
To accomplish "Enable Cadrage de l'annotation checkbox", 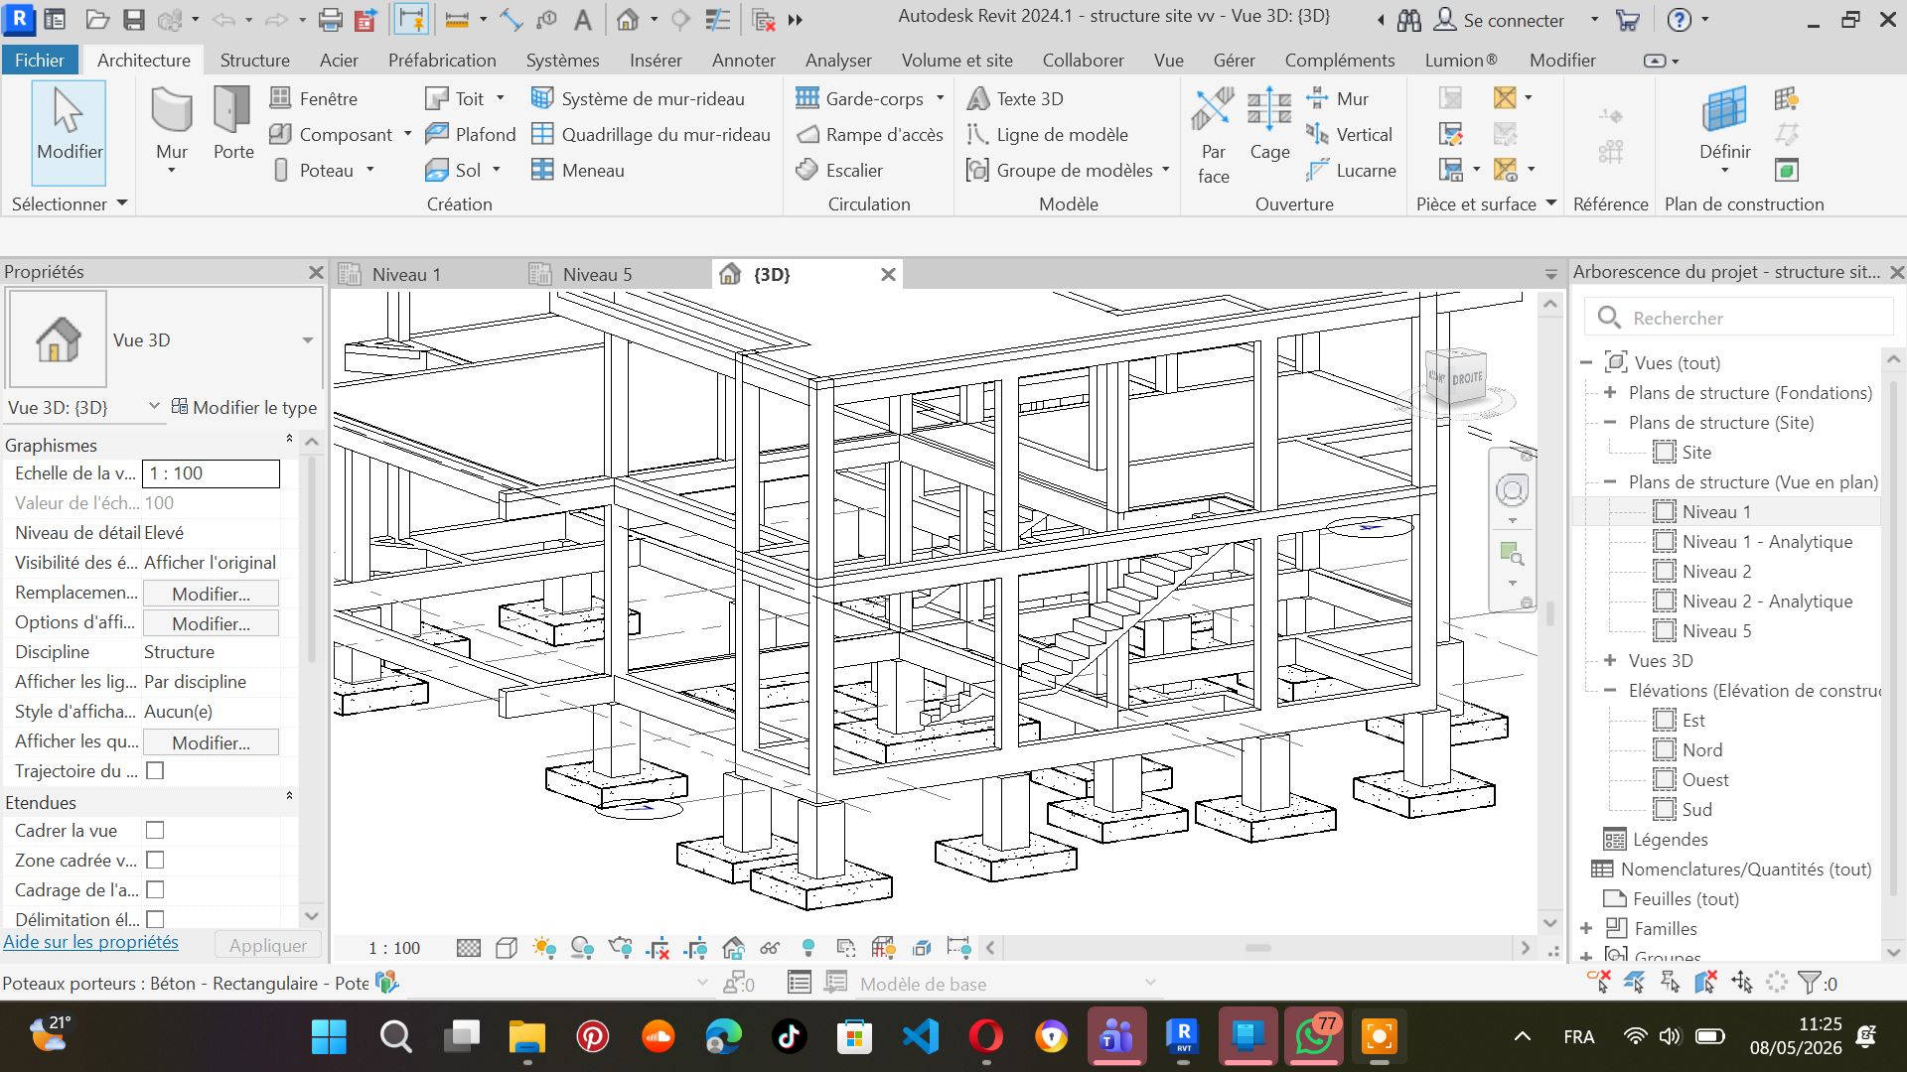I will tap(155, 889).
